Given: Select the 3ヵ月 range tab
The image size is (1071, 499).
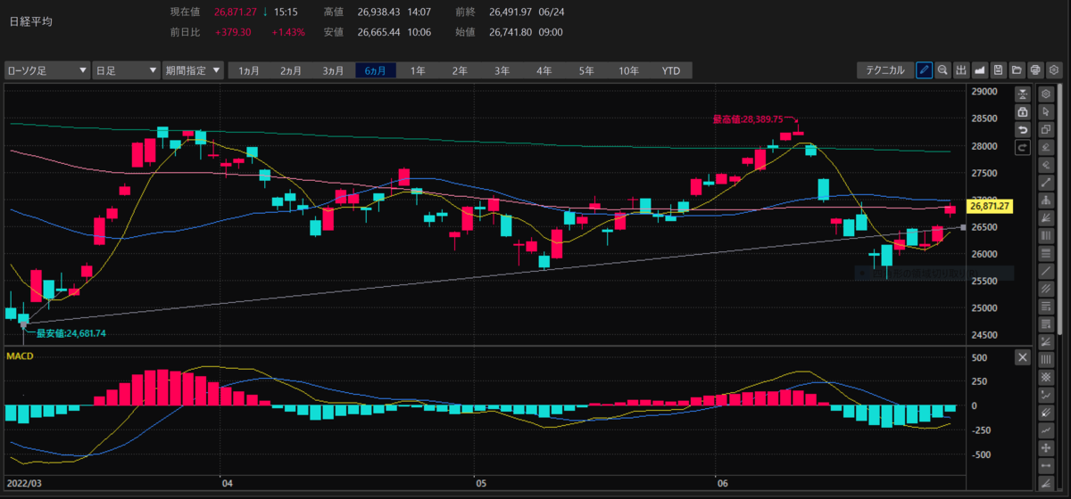Looking at the screenshot, I should [334, 70].
